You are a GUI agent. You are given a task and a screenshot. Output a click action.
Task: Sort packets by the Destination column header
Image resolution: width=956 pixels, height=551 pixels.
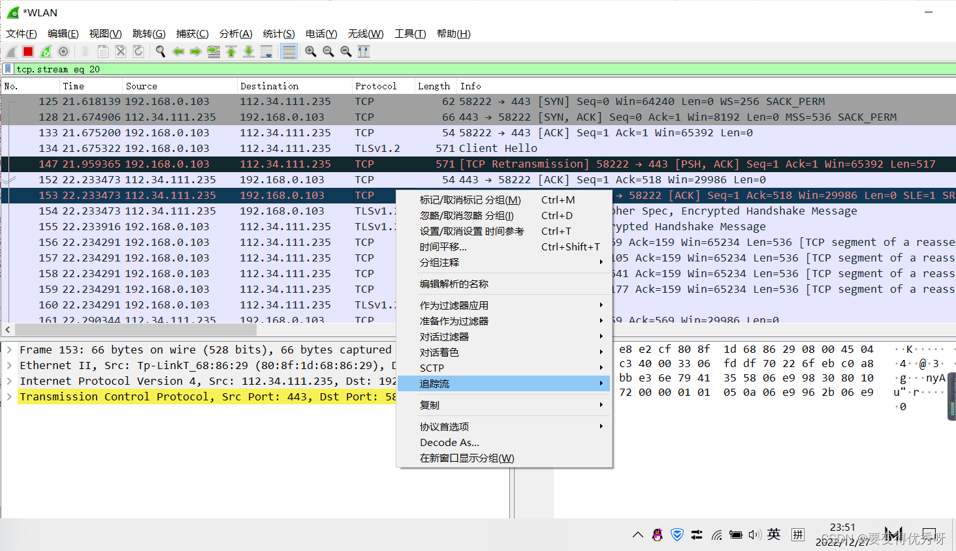tap(295, 86)
